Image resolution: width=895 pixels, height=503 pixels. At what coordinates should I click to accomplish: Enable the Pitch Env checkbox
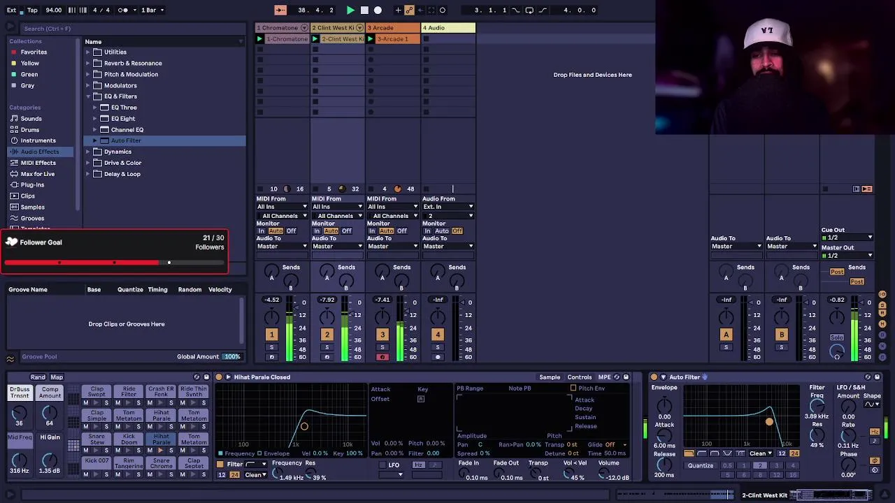pos(573,388)
